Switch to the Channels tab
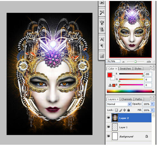 [x=127, y=99]
